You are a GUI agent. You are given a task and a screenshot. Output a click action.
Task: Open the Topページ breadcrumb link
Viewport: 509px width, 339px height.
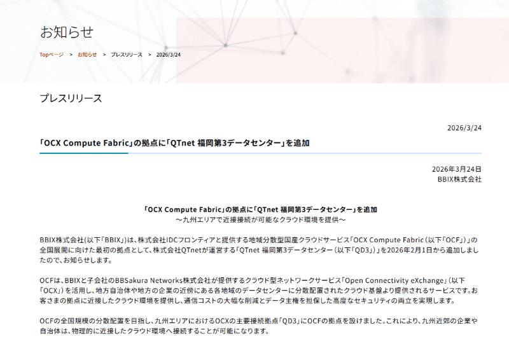[x=52, y=55]
